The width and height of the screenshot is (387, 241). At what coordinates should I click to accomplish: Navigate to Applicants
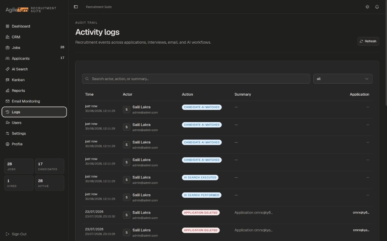(34, 58)
